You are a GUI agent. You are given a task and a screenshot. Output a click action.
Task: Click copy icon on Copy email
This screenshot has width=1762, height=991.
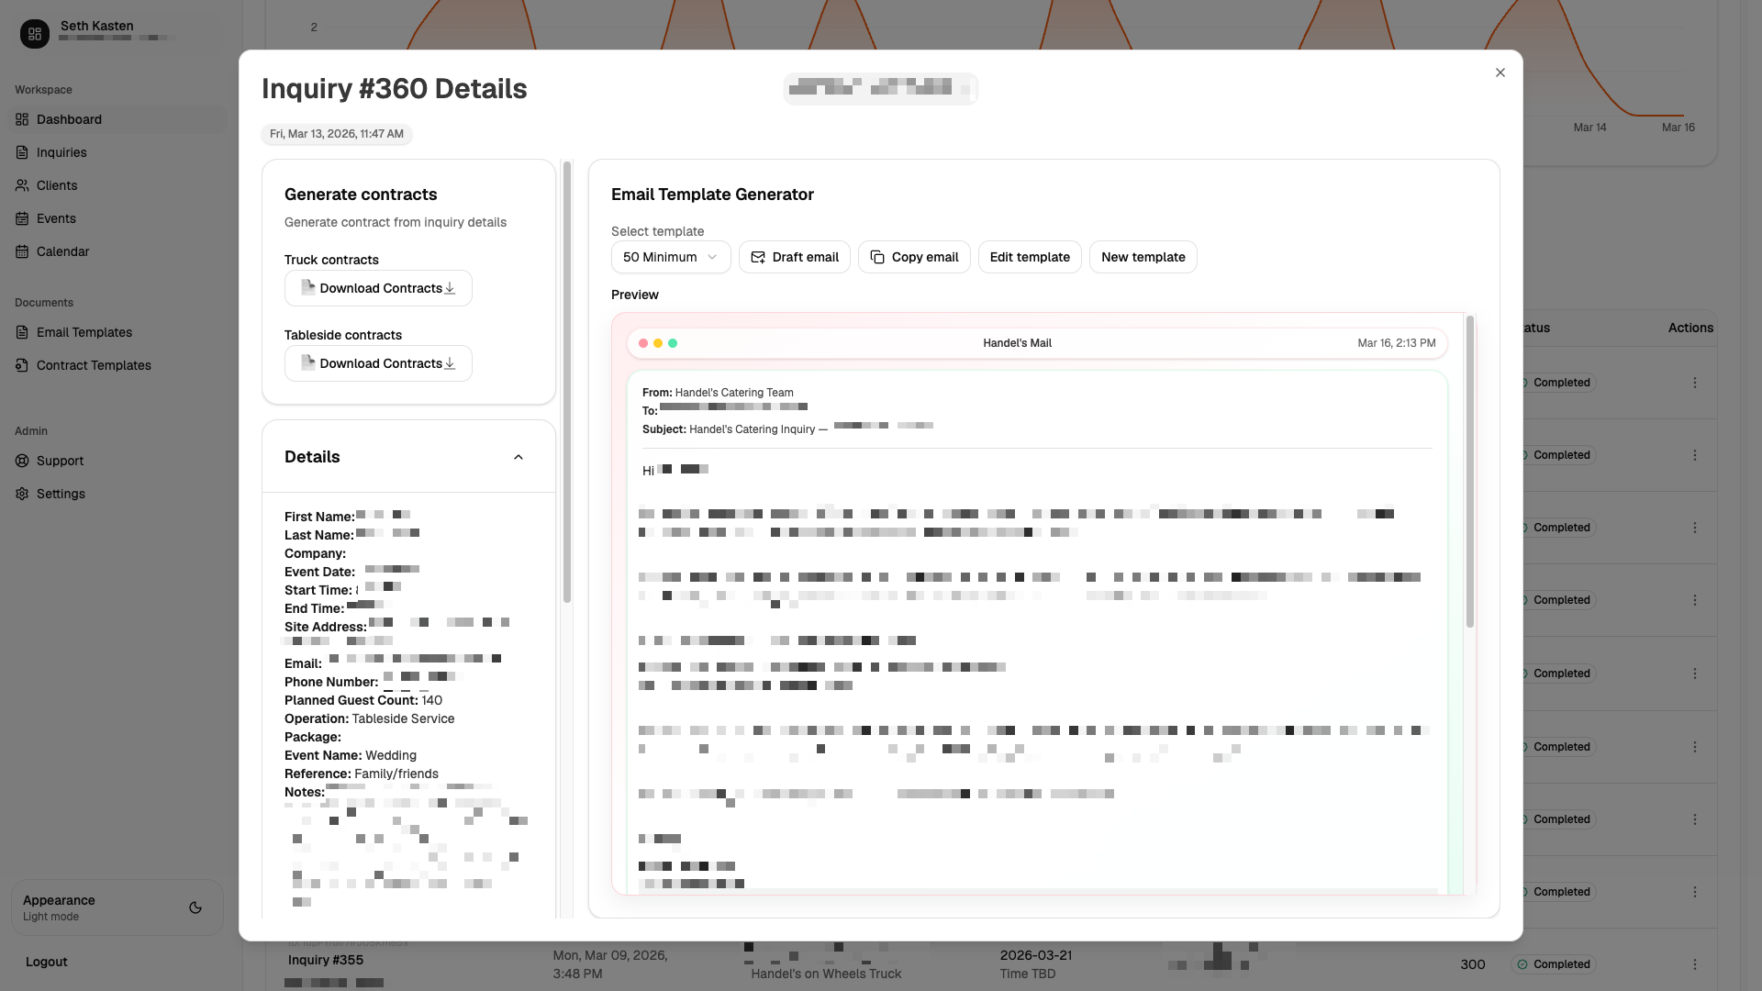(877, 257)
